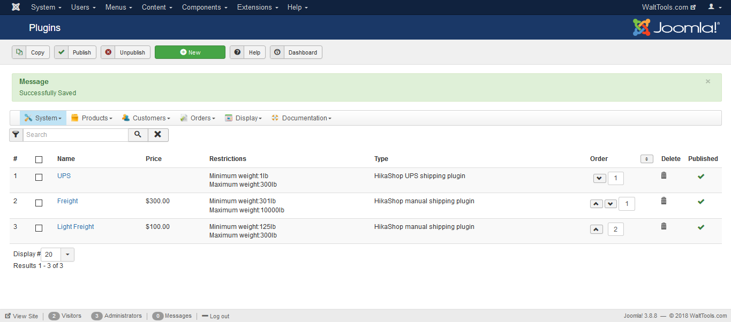The width and height of the screenshot is (731, 322).
Task: Click the Light Freight price $100.00
Action: tap(157, 227)
